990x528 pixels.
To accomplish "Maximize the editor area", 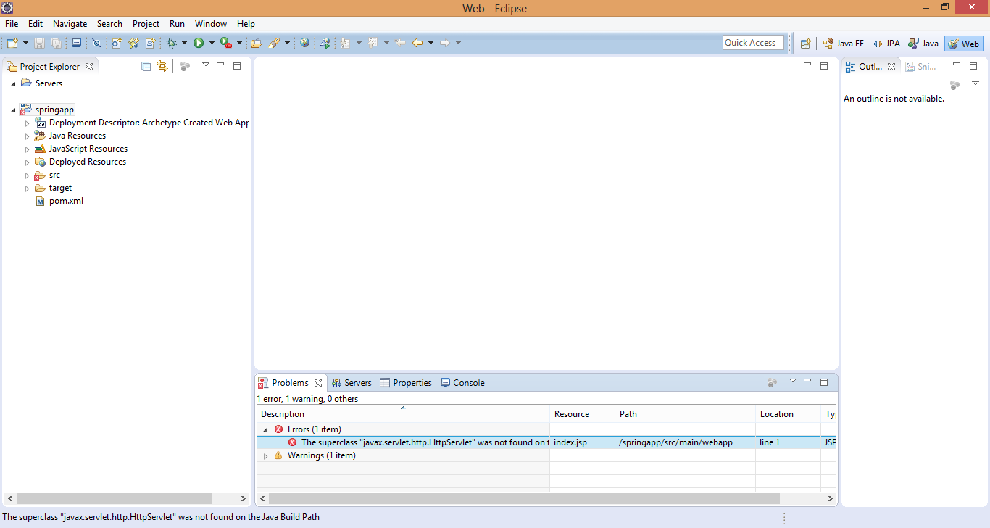I will point(823,65).
